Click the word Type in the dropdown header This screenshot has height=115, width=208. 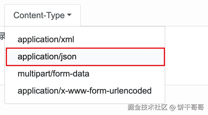[x=56, y=16]
